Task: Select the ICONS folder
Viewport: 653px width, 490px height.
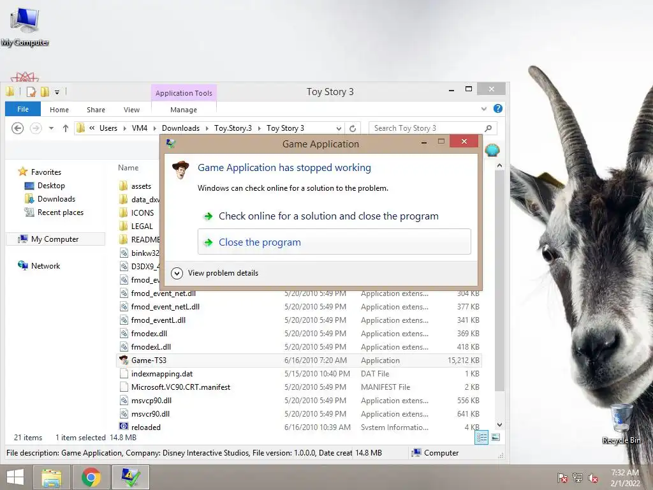Action: (x=142, y=213)
